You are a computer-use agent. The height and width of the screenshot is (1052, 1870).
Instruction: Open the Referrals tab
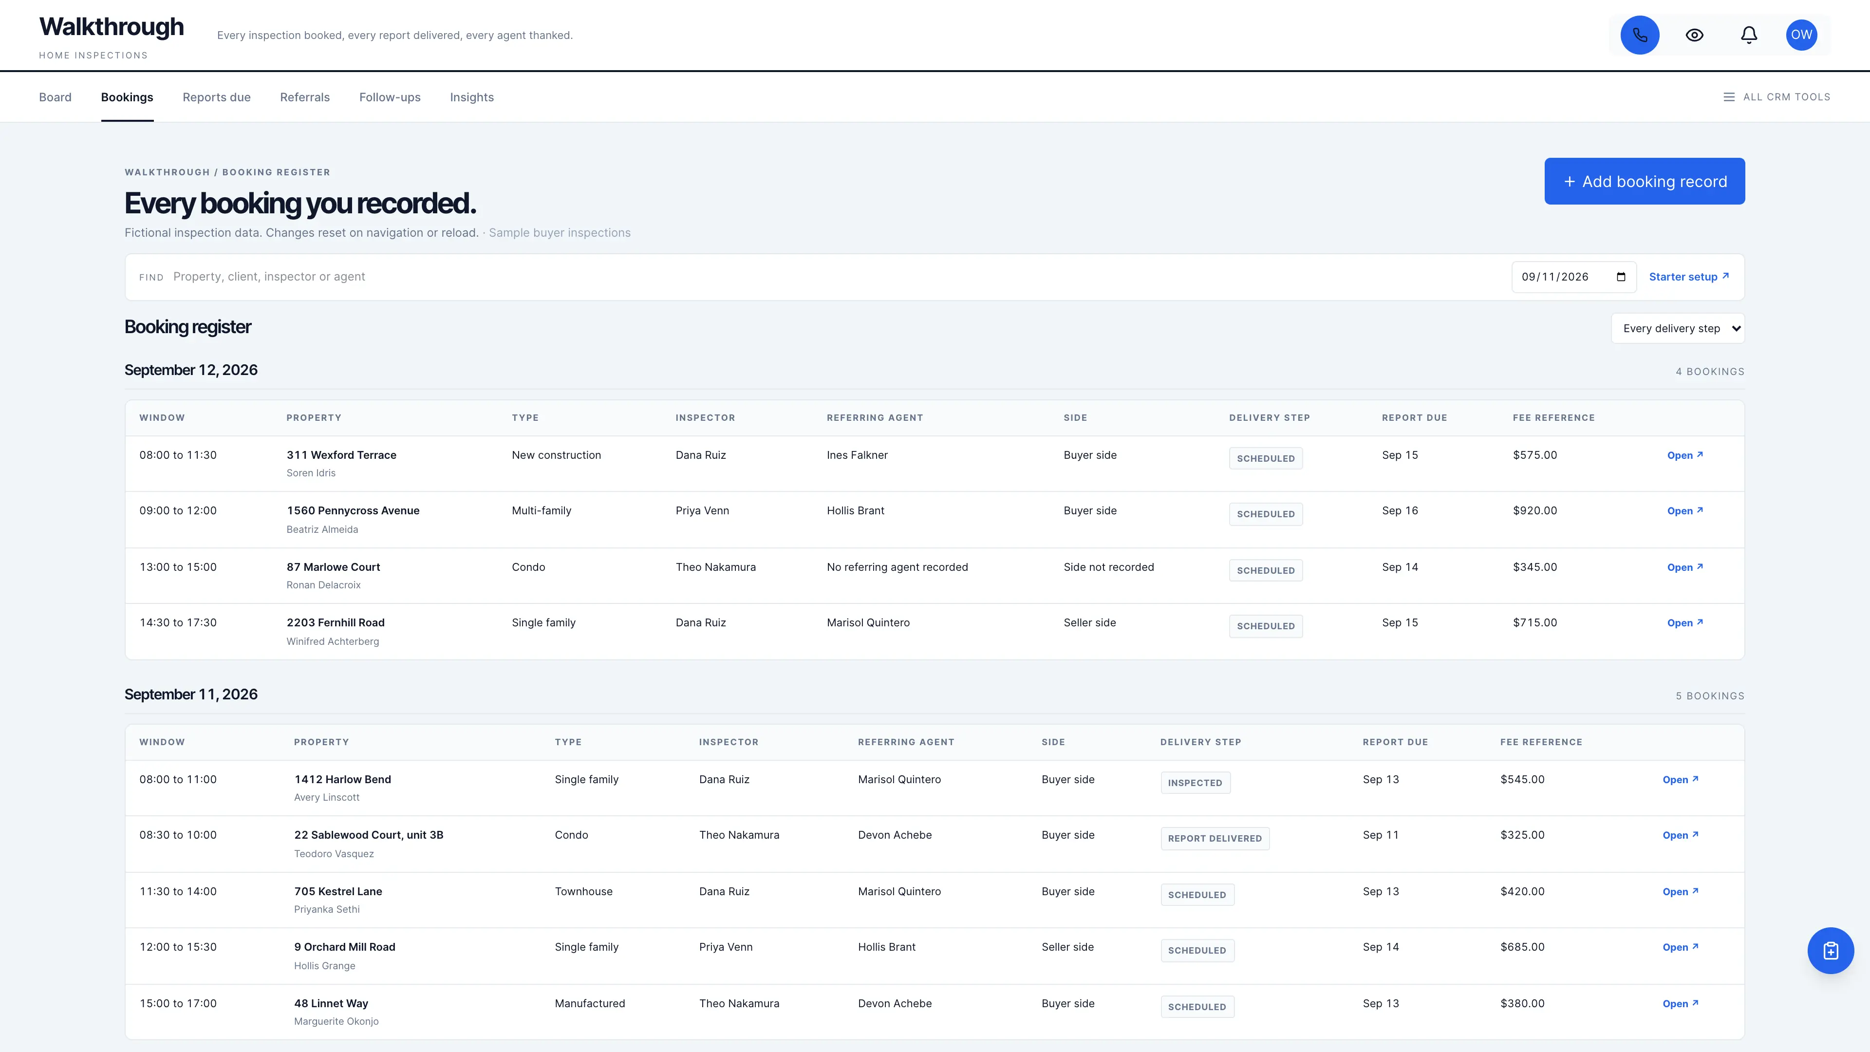305,97
